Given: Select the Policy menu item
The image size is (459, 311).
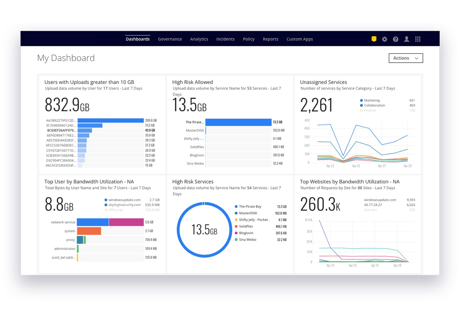Looking at the screenshot, I should pos(249,39).
